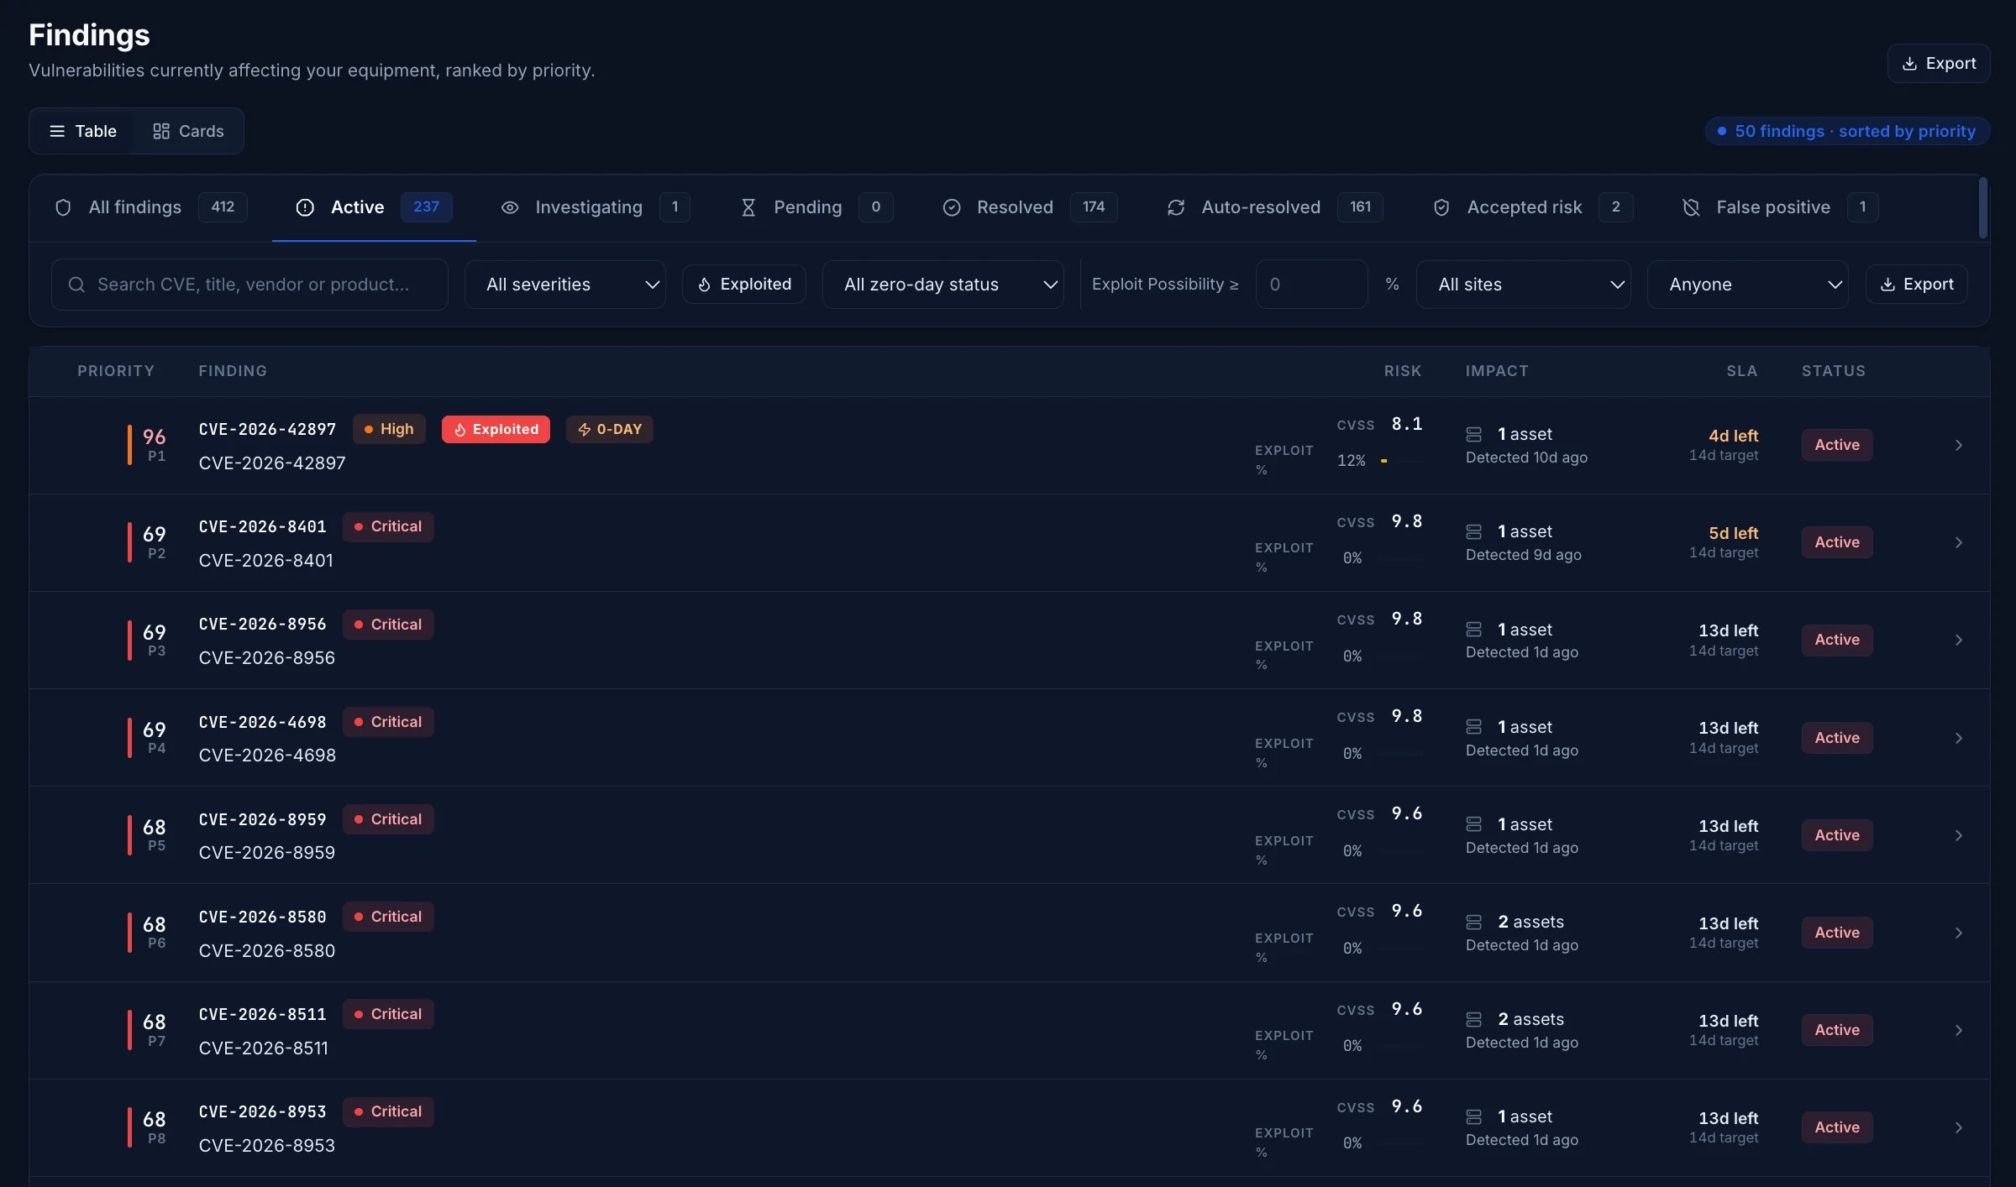The width and height of the screenshot is (2016, 1187).
Task: Click the Critical badge on CVE-2026-4698
Action: [388, 722]
